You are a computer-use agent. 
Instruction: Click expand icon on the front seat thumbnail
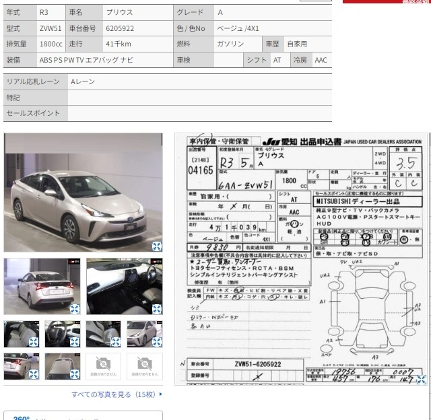pyautogui.click(x=115, y=342)
